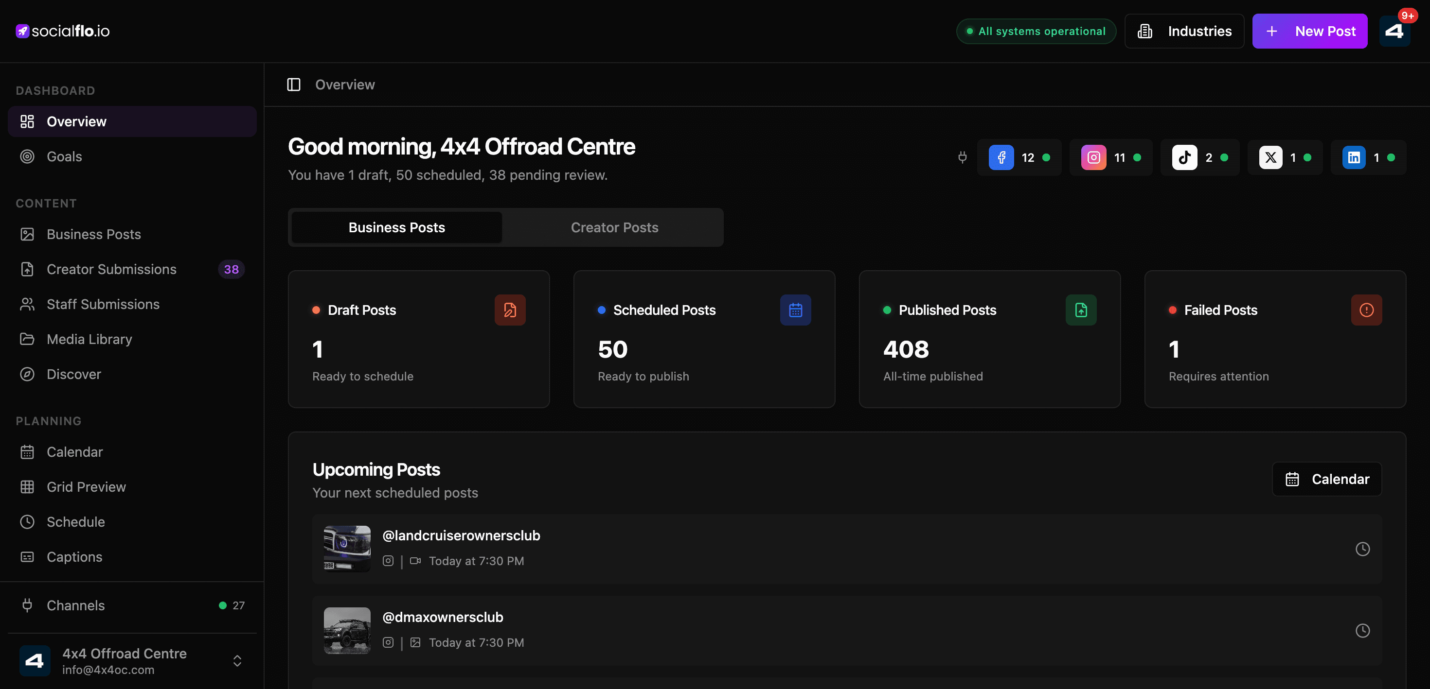Viewport: 1430px width, 689px height.
Task: Open Calendar from Upcoming Posts
Action: [x=1327, y=479]
